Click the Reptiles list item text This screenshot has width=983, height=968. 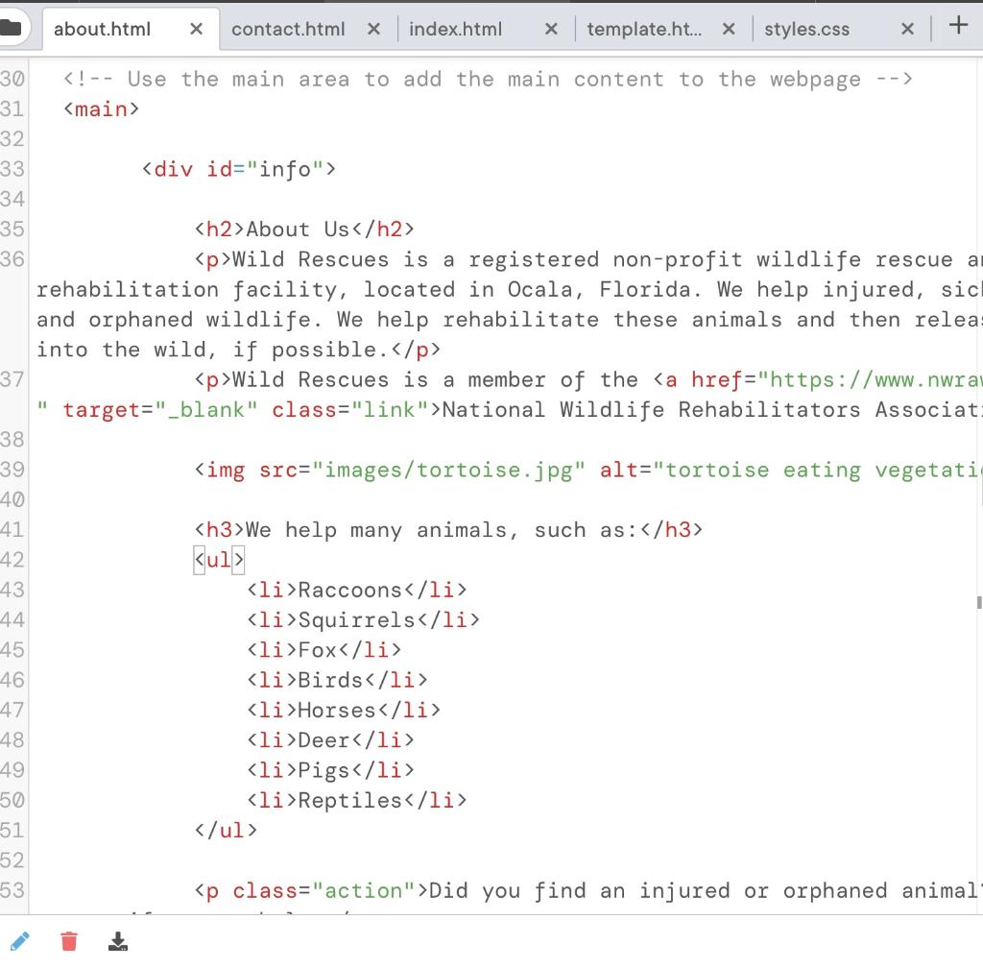(x=349, y=801)
